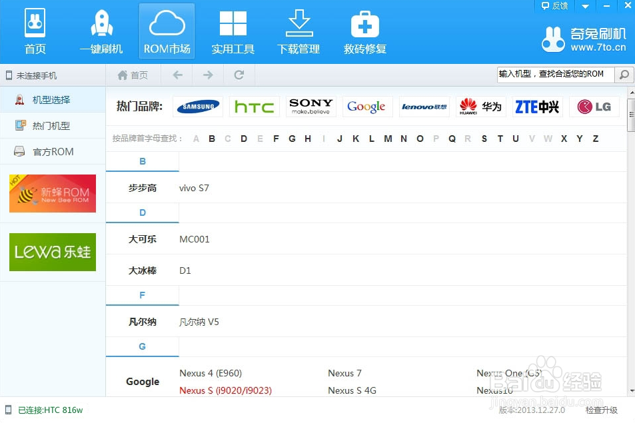This screenshot has height=423, width=635.
Task: Click the vertical scrollbar down arrow
Action: click(x=632, y=391)
